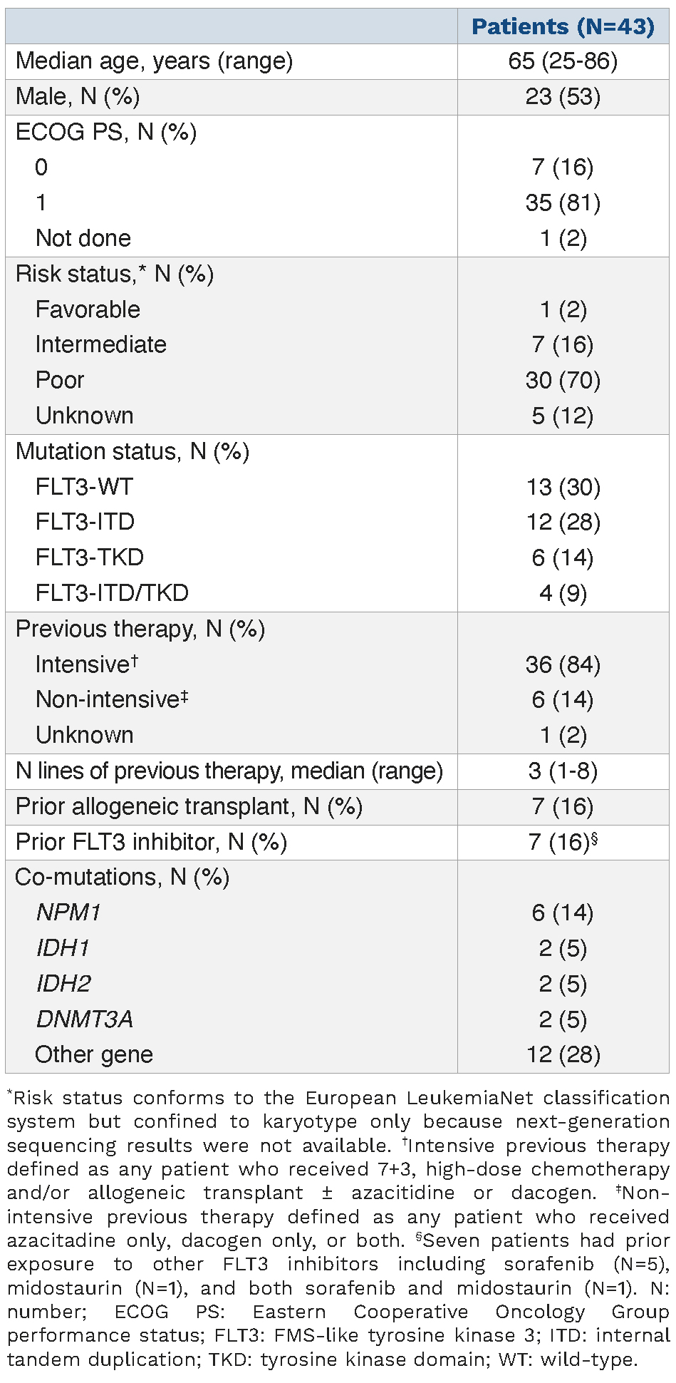Select the "Risk status" section heading

(115, 274)
